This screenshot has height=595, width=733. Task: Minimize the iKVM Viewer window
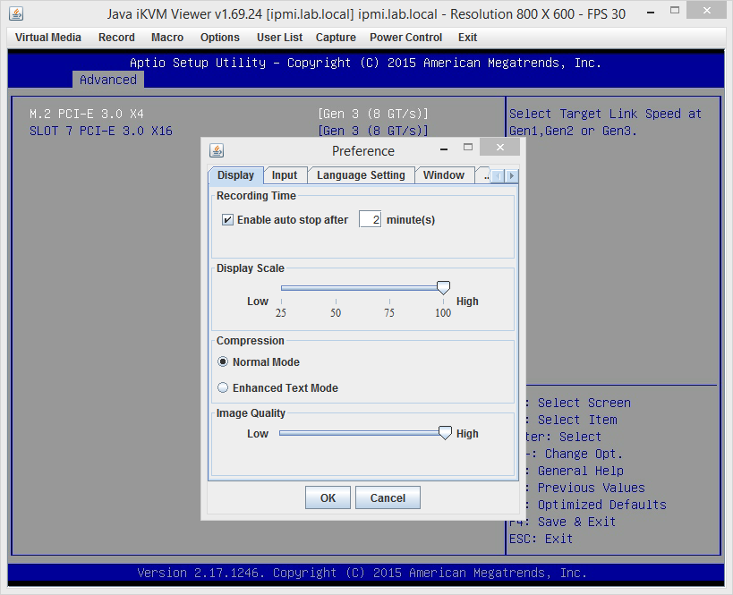click(x=651, y=13)
